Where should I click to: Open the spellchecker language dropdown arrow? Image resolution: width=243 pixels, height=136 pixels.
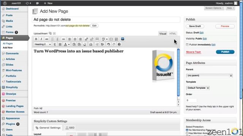coord(107,39)
